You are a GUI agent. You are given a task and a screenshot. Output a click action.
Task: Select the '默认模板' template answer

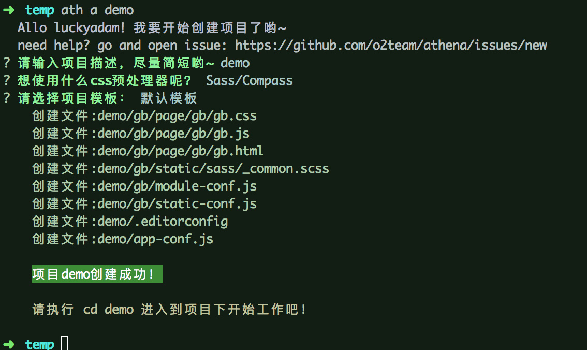click(x=169, y=98)
